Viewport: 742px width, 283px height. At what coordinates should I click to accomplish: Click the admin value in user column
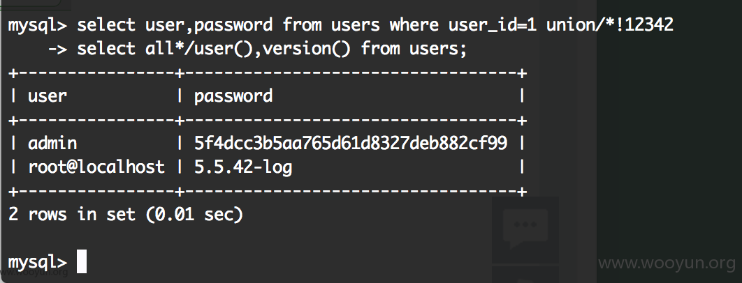[52, 143]
